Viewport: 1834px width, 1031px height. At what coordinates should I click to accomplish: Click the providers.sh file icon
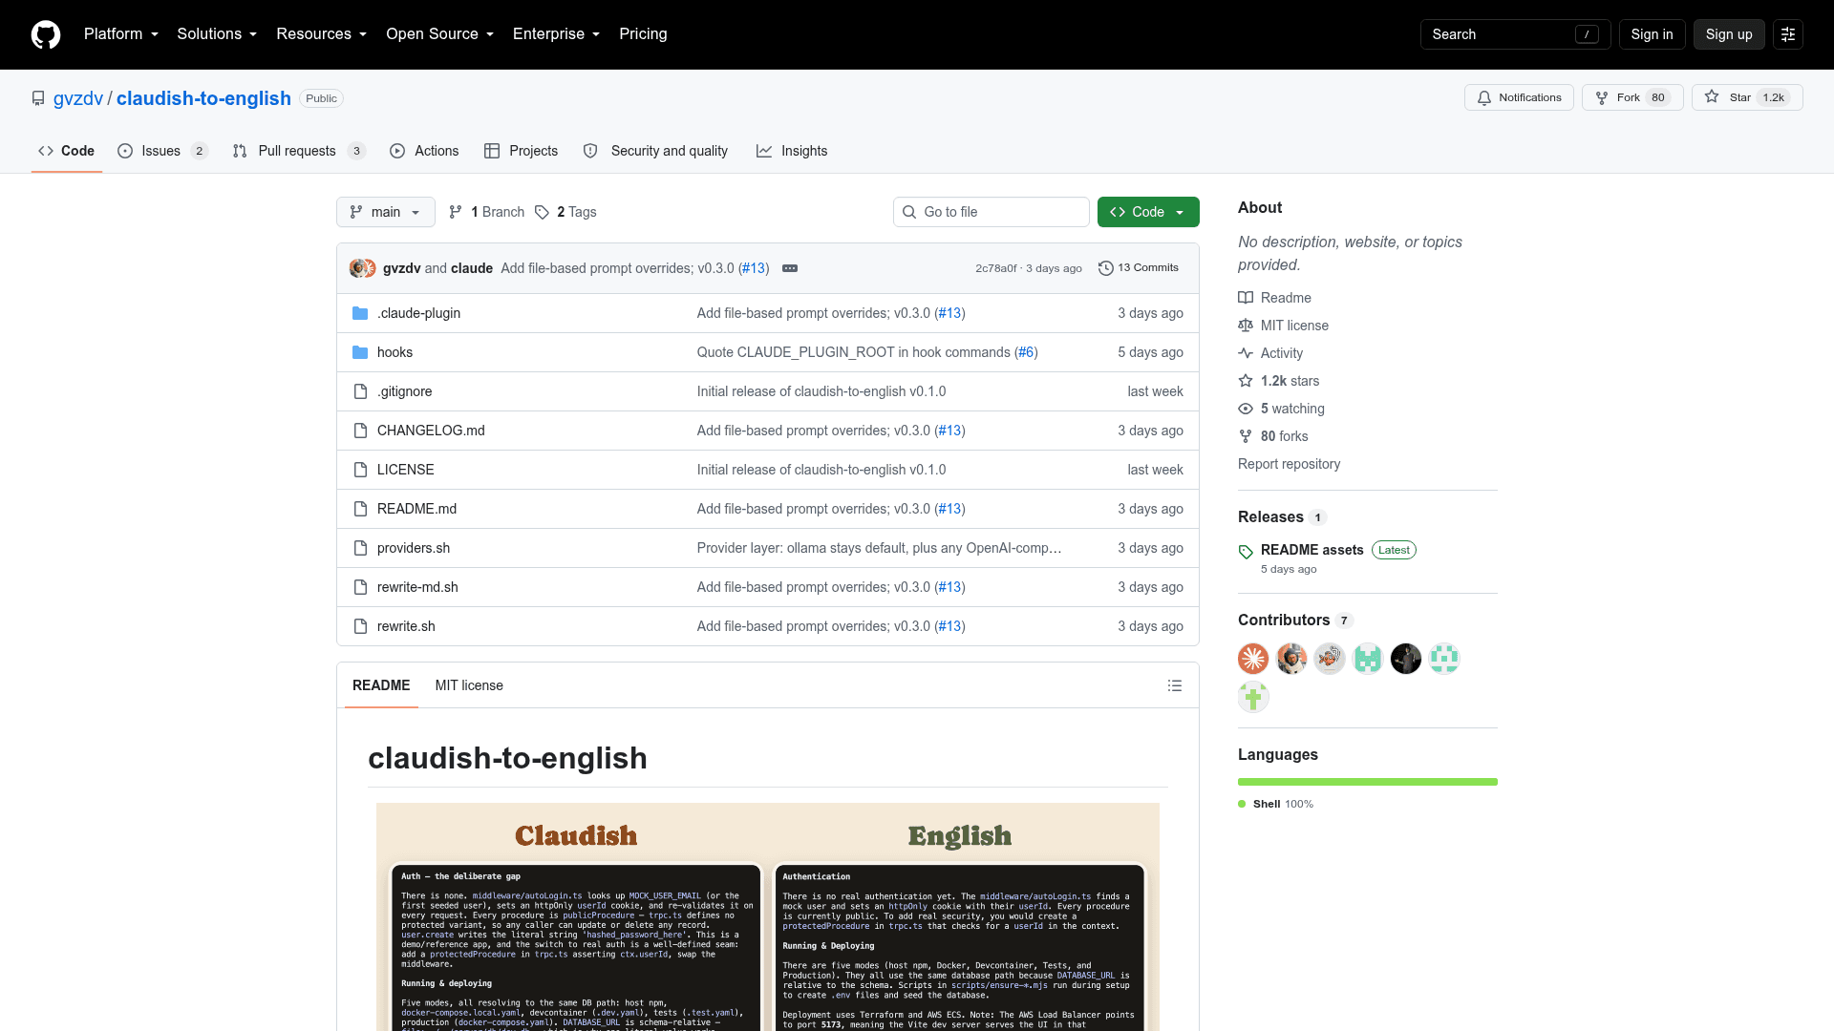[360, 548]
